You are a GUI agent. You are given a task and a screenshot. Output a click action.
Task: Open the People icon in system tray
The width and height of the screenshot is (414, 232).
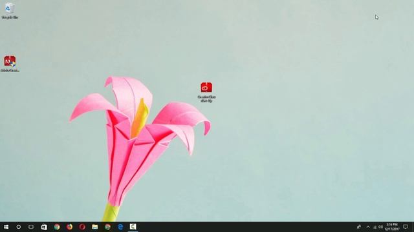359,227
